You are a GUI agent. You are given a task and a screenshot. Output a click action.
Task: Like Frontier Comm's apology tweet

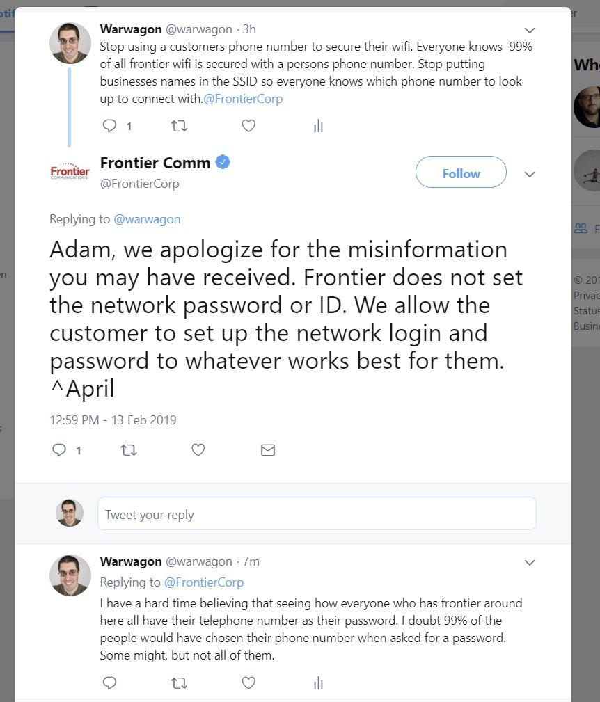coord(198,450)
